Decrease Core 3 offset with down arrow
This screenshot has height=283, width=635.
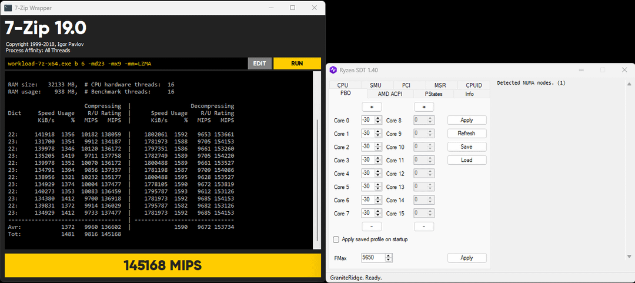tap(378, 162)
